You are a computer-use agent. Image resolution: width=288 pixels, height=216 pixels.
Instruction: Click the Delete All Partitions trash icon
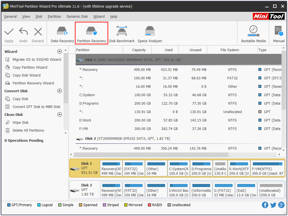pos(8,130)
